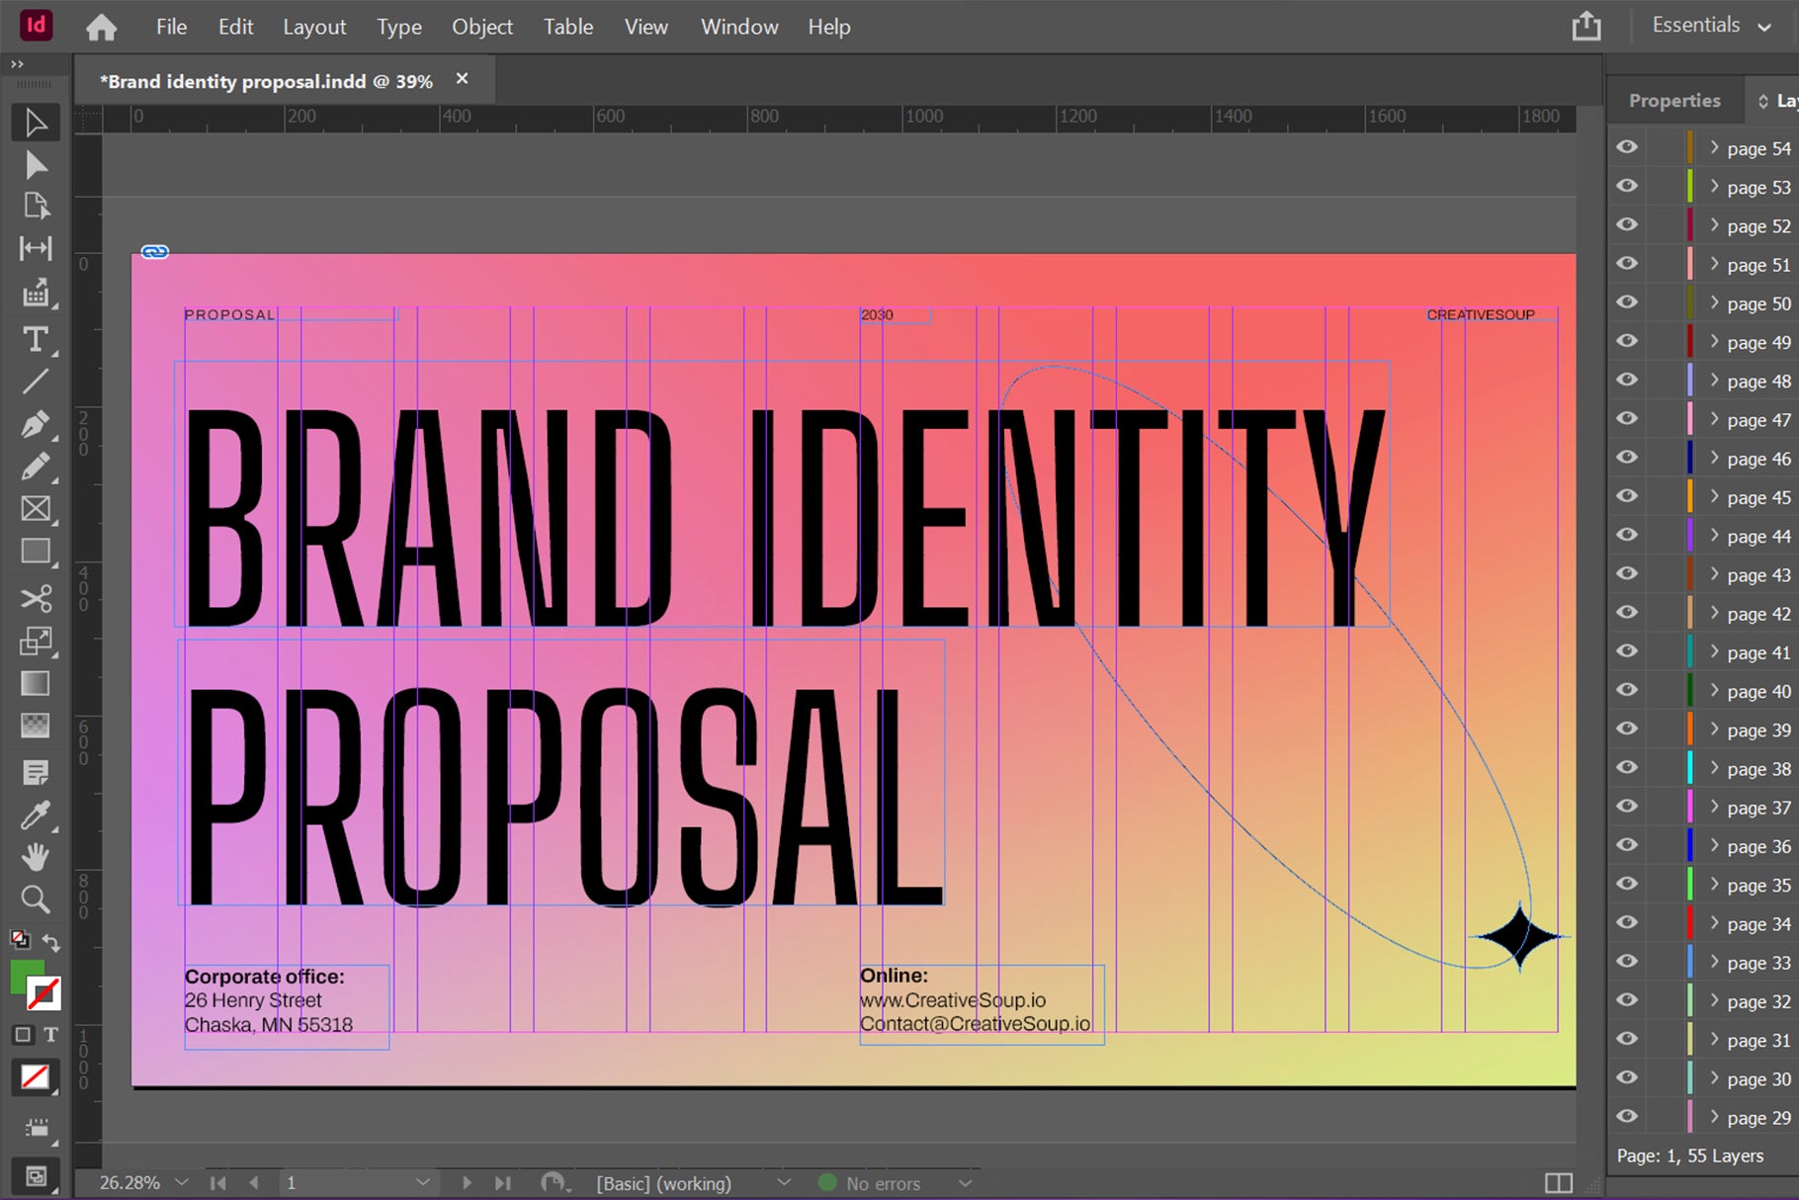Open the Essentials workspace dropdown
Viewport: 1799px width, 1200px height.
[x=1712, y=27]
